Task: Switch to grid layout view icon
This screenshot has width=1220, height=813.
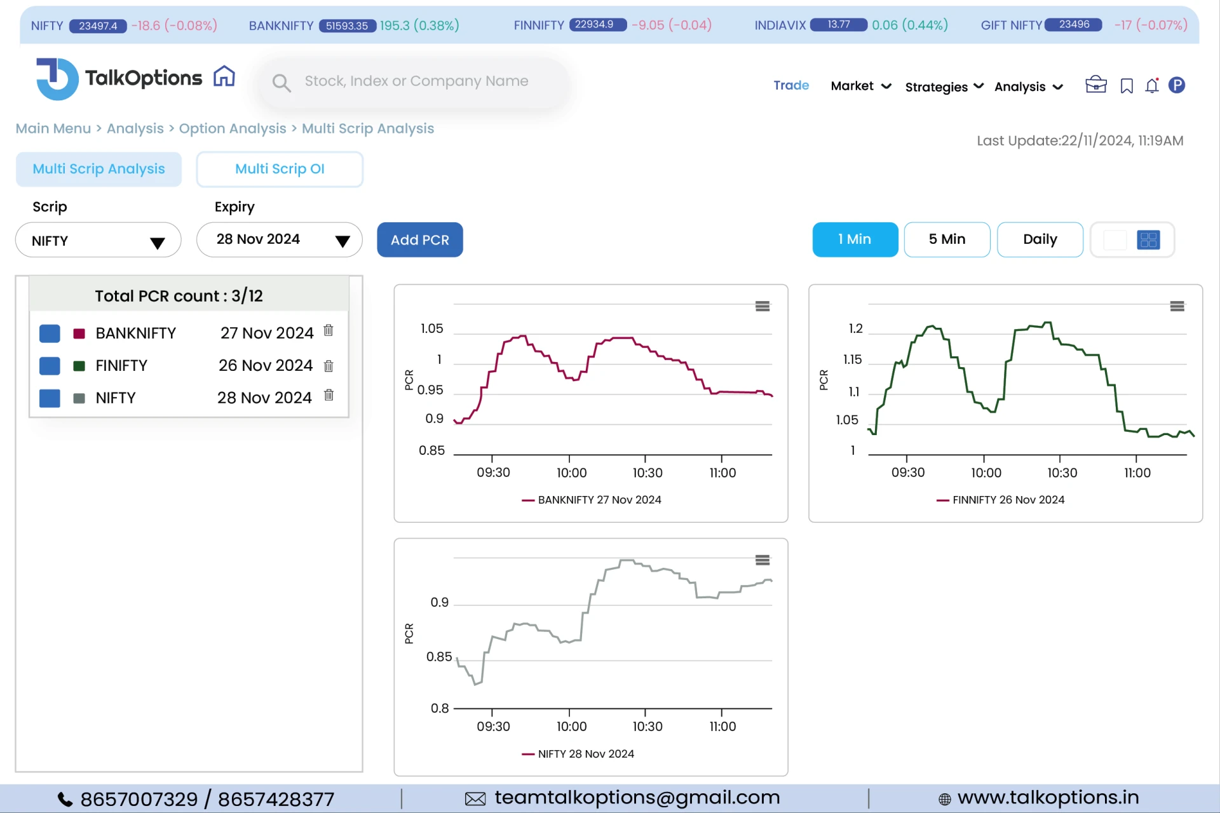Action: click(1148, 239)
